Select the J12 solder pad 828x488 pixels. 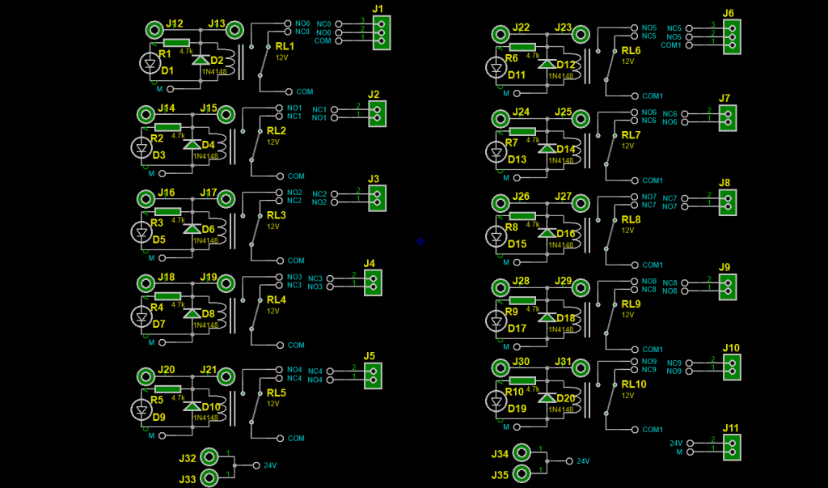tap(154, 30)
